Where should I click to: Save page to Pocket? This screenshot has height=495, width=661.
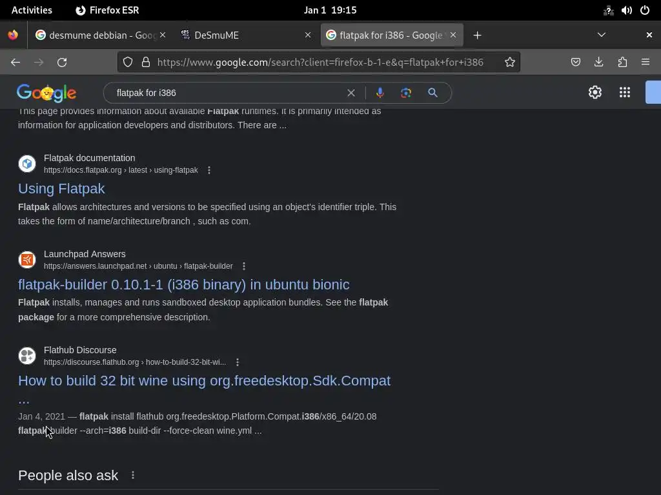[575, 63]
